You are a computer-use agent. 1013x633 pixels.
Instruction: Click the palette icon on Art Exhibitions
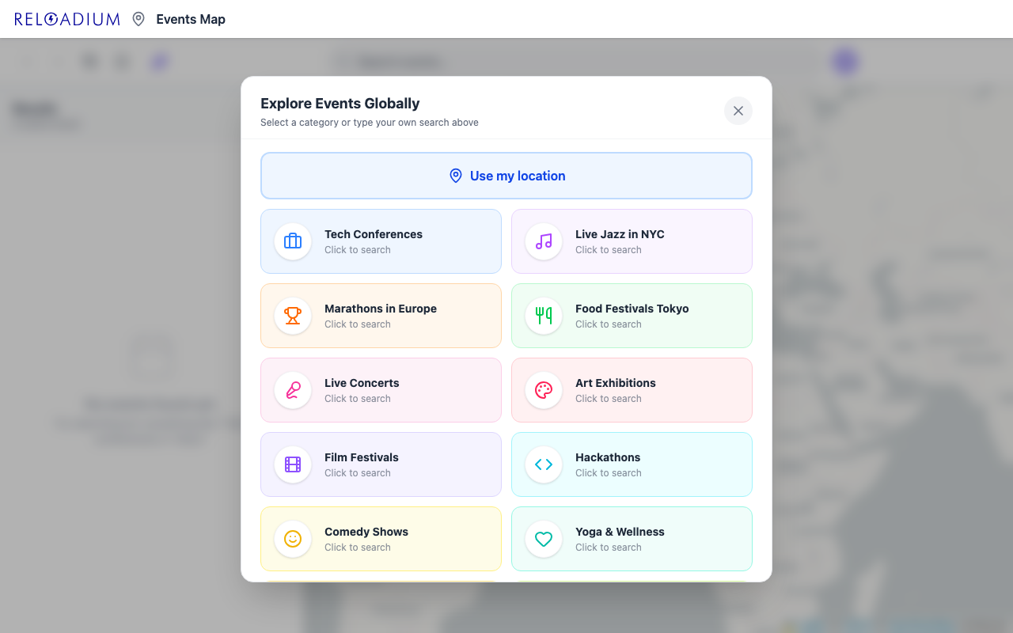[543, 389]
